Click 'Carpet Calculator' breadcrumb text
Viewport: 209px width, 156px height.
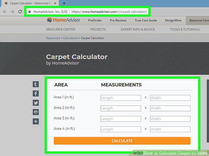92,38
